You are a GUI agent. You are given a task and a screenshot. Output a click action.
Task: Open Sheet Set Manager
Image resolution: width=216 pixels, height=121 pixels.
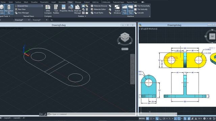tap(78, 9)
